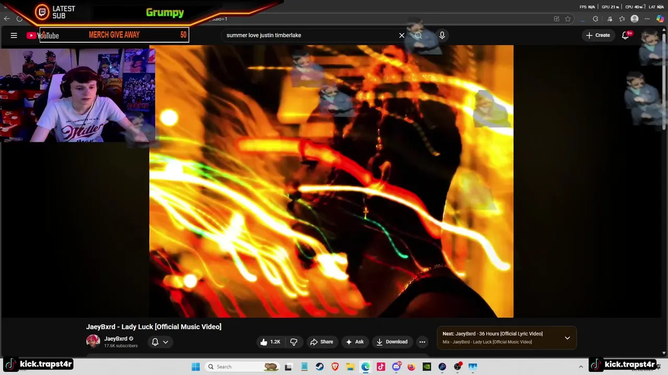Download the Lady Luck video
668x375 pixels.
[392, 342]
